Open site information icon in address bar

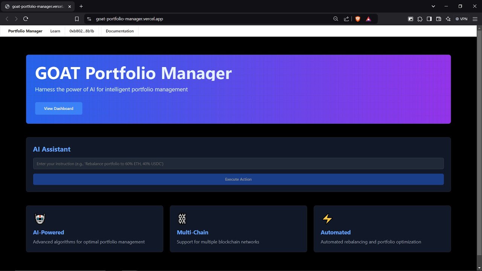tap(89, 19)
